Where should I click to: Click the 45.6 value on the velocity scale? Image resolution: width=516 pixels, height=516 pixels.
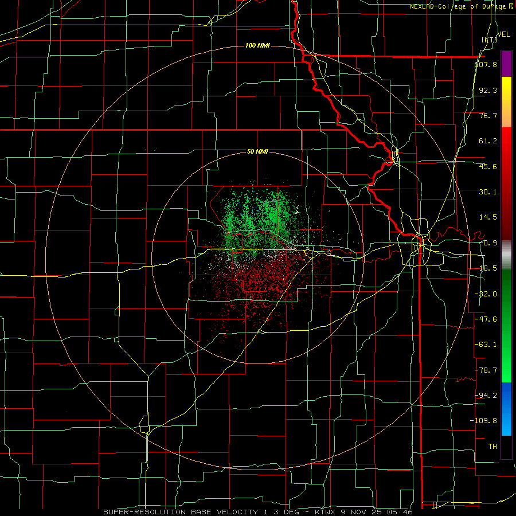point(488,166)
